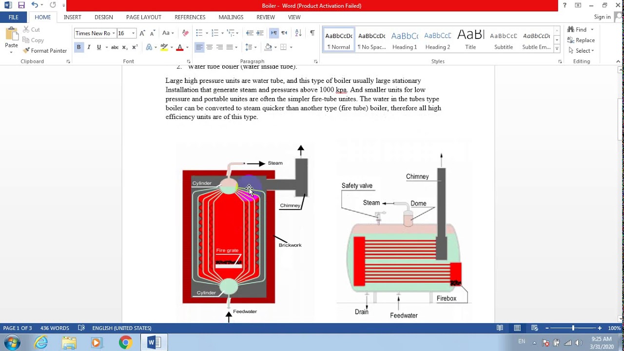Apply strikethrough to text
This screenshot has height=351, width=624.
pos(115,47)
